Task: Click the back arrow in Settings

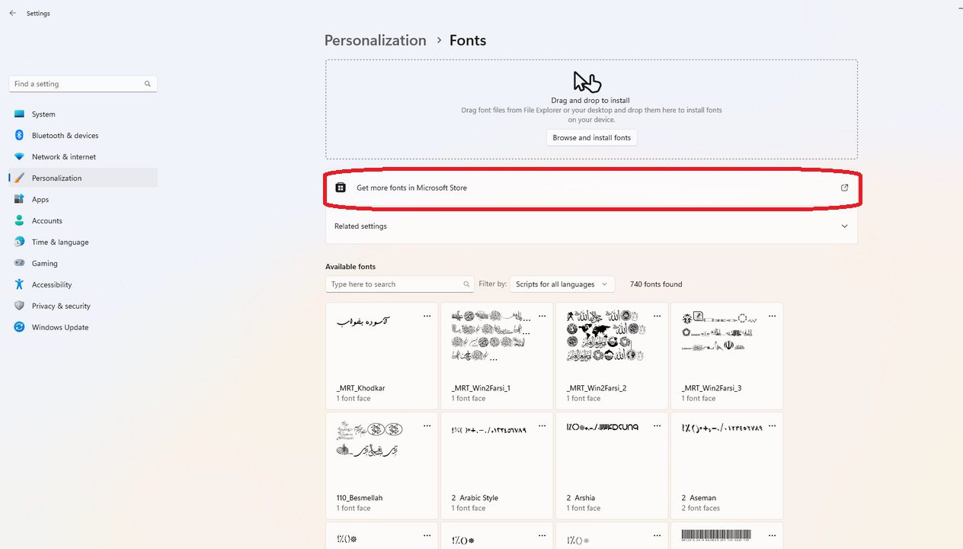Action: pos(12,13)
